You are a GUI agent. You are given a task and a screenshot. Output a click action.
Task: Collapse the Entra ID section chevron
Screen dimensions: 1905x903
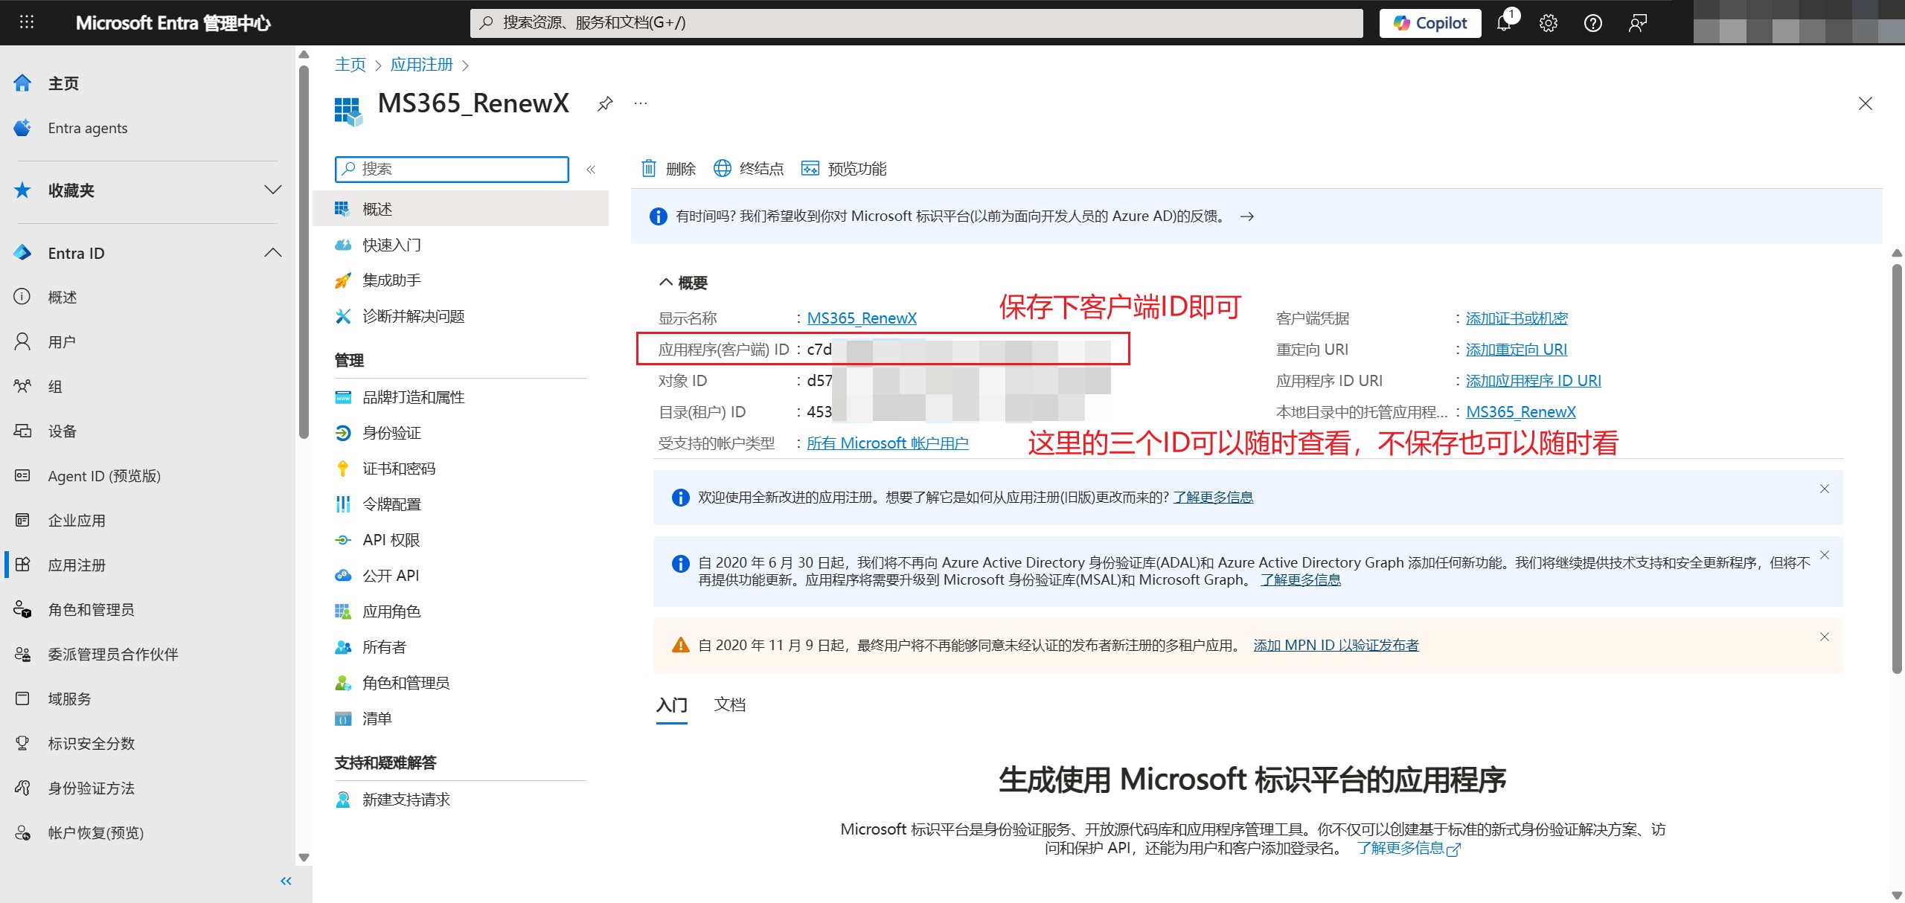coord(273,253)
